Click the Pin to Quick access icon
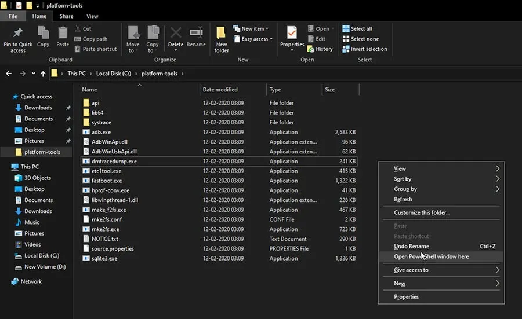522x319 pixels. tap(17, 33)
